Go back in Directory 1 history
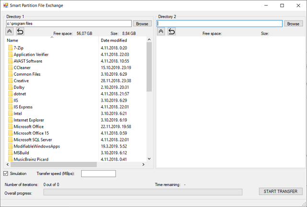Image resolution: width=307 pixels, height=207 pixels. (20, 32)
